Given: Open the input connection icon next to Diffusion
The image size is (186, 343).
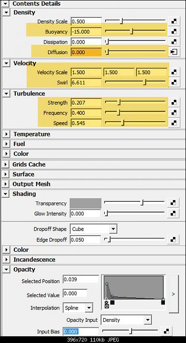Looking at the screenshot, I should point(174,52).
